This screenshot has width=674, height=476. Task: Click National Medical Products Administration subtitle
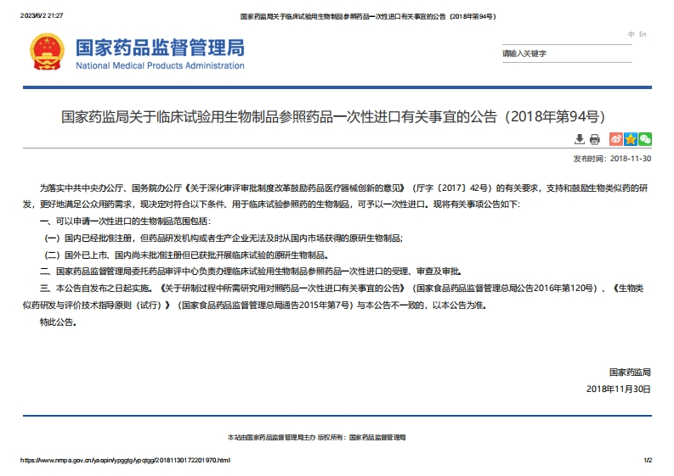tap(160, 65)
